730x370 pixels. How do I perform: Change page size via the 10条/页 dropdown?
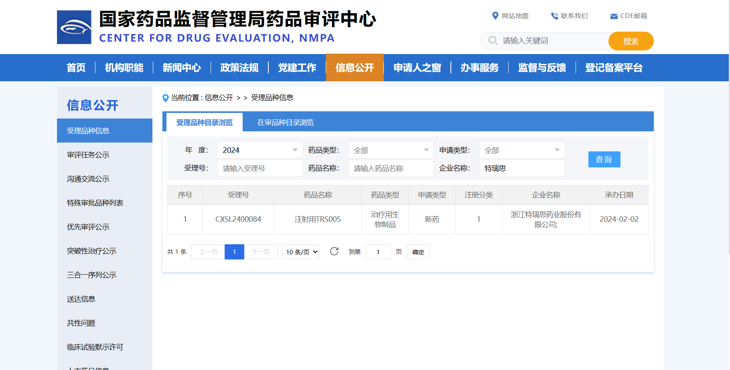click(x=300, y=251)
